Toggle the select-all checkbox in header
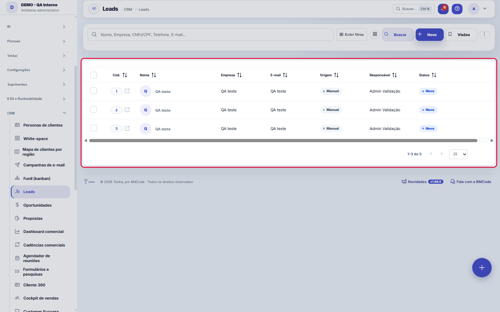This screenshot has height=312, width=500. click(x=93, y=75)
